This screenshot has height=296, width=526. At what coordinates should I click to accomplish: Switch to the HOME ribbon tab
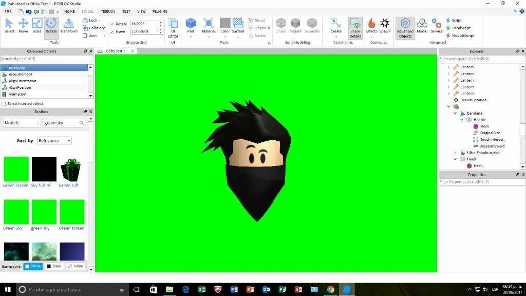click(69, 11)
